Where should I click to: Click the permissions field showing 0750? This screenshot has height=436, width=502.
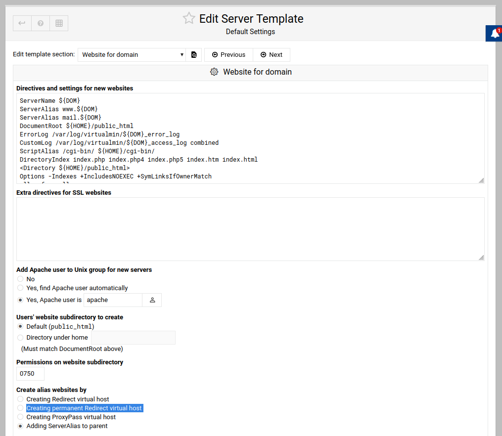[30, 374]
